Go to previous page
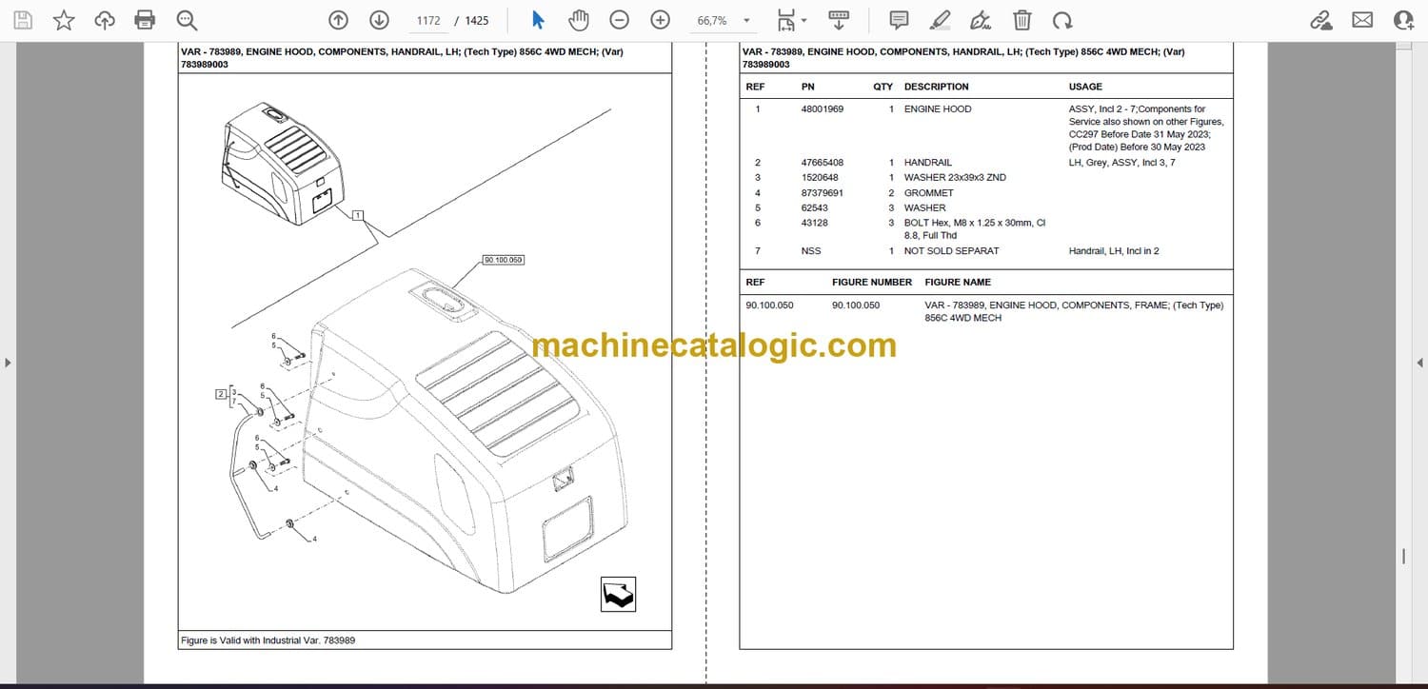Viewport: 1428px width, 689px height. pyautogui.click(x=338, y=20)
